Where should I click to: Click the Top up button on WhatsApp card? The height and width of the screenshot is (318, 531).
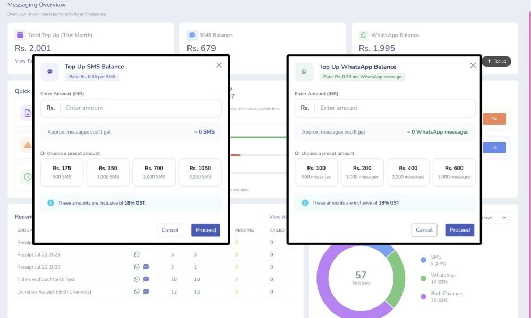click(496, 61)
